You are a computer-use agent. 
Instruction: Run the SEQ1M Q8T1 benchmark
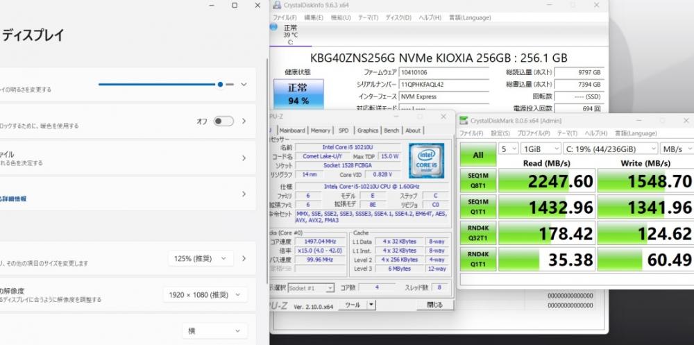point(478,180)
